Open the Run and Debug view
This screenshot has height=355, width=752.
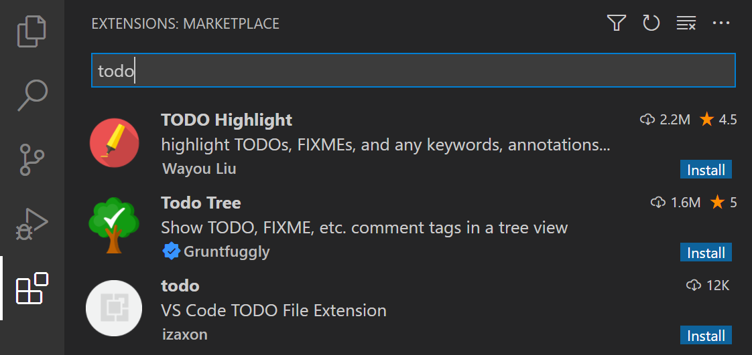(x=32, y=224)
